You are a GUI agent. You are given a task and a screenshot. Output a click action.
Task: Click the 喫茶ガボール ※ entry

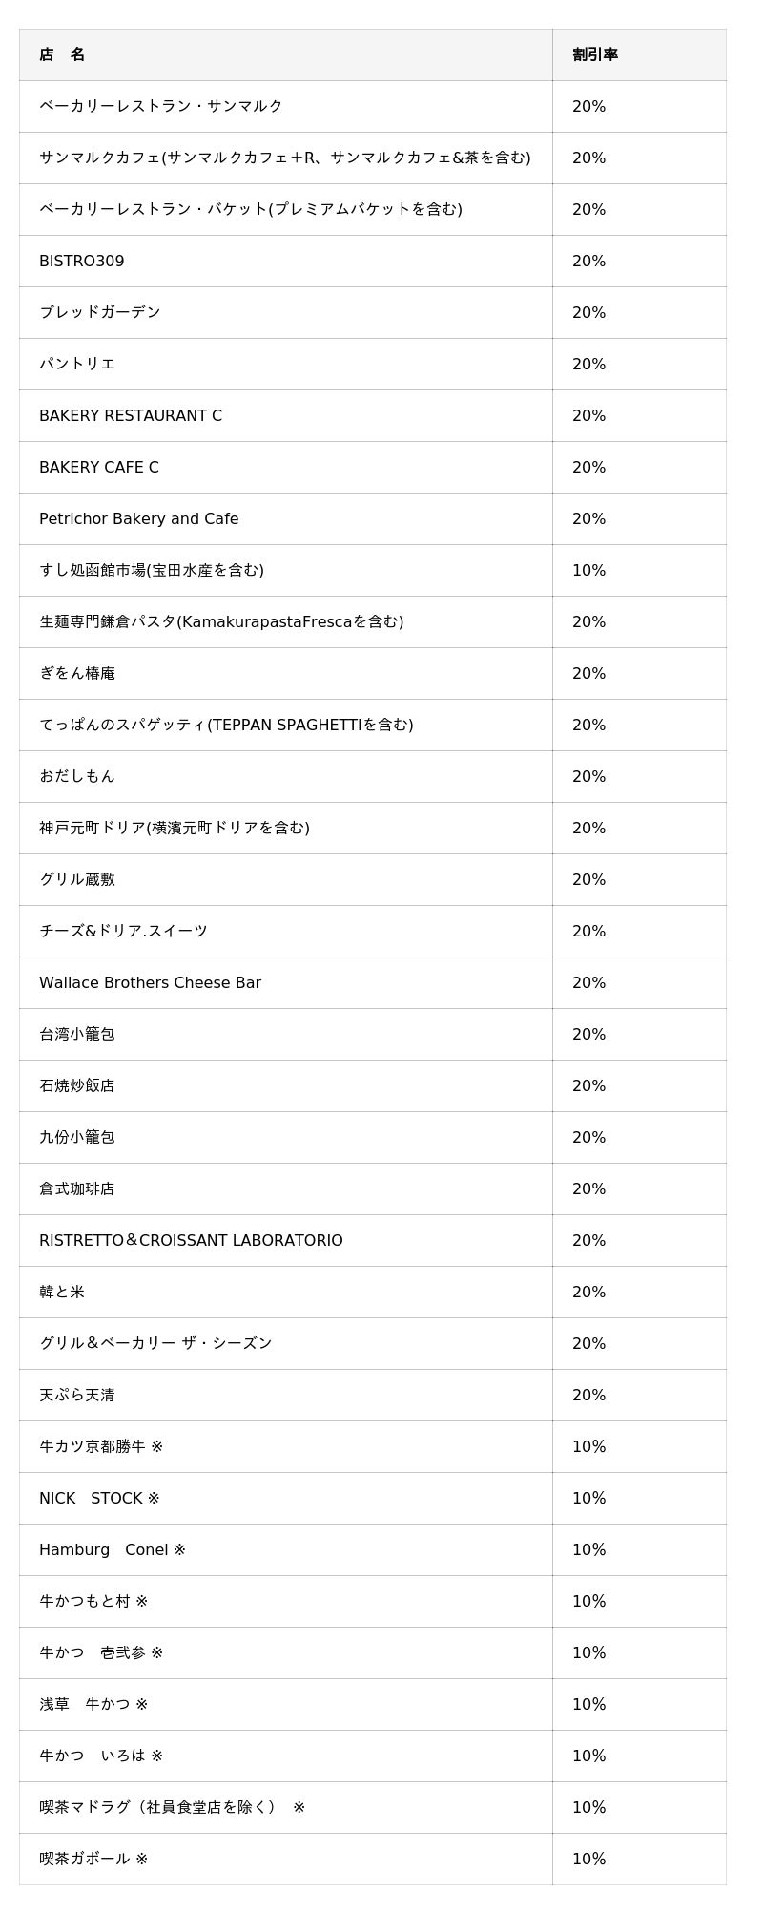pyautogui.click(x=93, y=1859)
